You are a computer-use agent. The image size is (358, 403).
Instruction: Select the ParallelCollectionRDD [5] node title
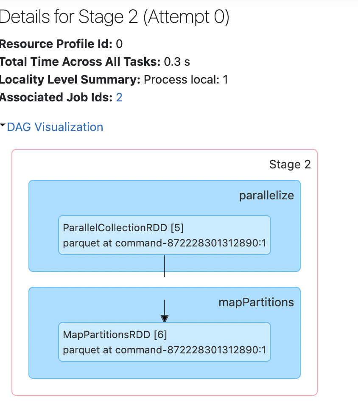point(123,228)
